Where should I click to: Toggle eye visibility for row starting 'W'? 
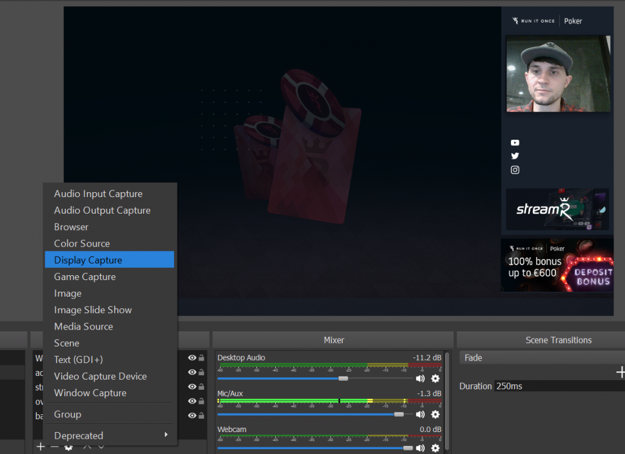[192, 358]
